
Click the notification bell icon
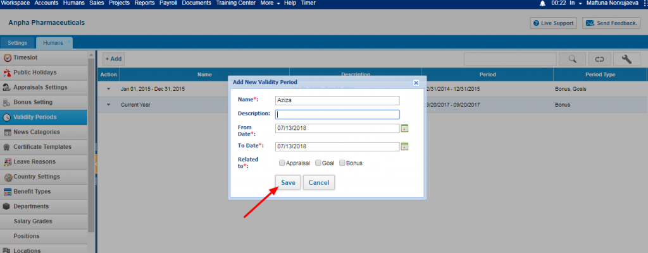[542, 3]
